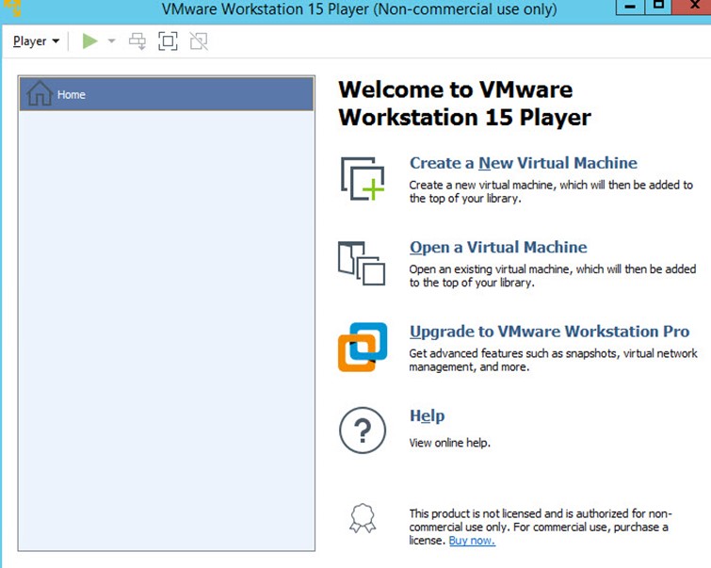The image size is (711, 568).
Task: Click the Buy now link
Action: click(x=472, y=541)
